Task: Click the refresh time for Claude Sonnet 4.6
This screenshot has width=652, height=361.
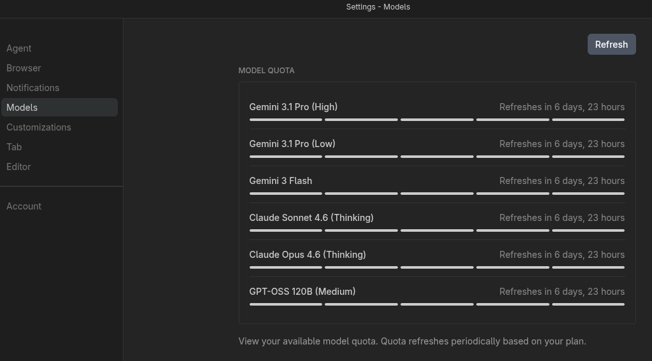Action: tap(562, 218)
